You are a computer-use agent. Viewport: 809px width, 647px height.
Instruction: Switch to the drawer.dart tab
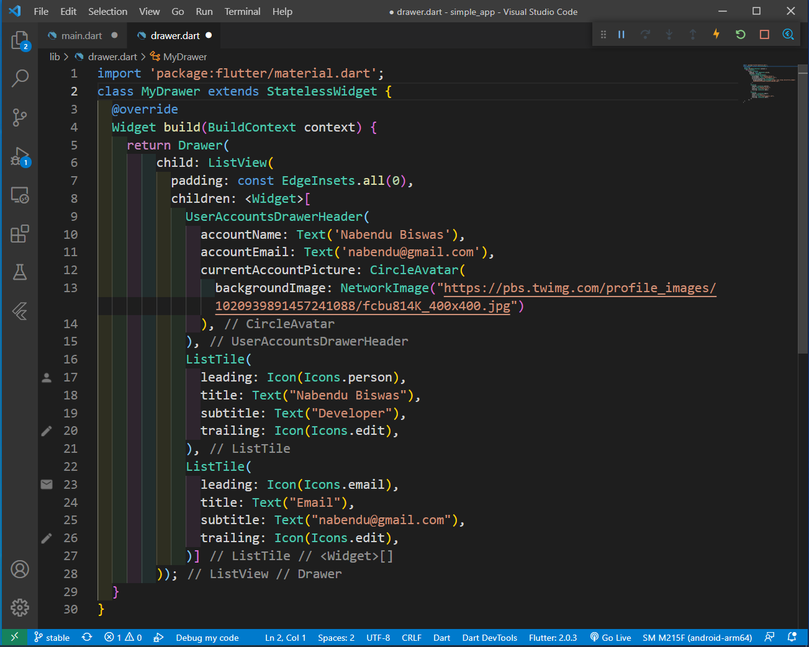(x=174, y=35)
